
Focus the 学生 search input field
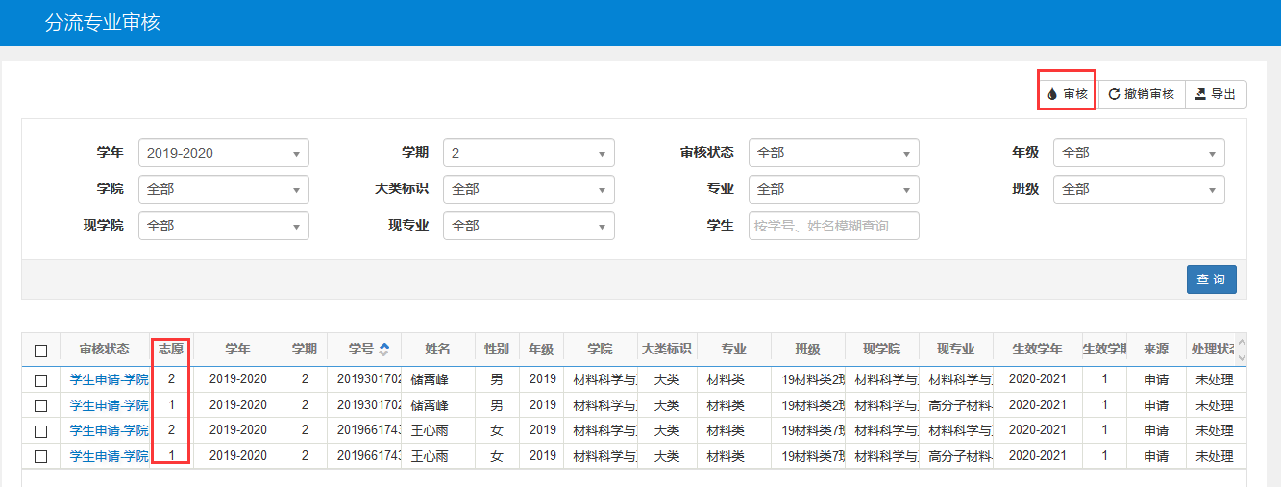click(x=833, y=226)
